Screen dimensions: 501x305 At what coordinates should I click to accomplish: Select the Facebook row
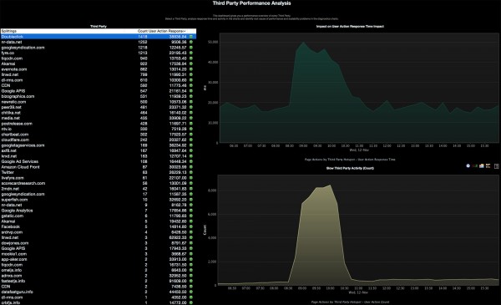(x=98, y=226)
